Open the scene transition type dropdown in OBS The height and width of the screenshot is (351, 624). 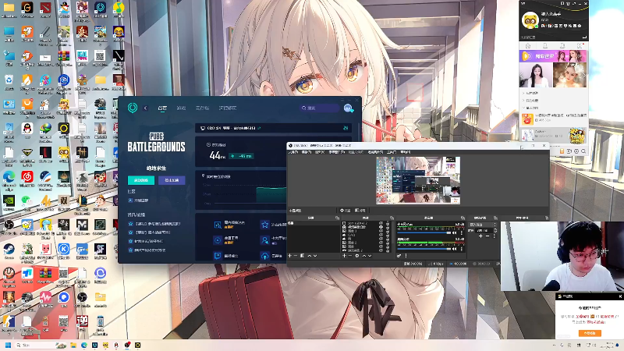point(482,225)
